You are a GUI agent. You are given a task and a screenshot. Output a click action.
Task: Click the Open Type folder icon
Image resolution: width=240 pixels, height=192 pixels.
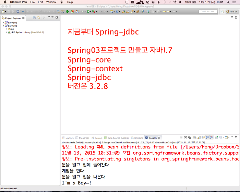pos(124,11)
